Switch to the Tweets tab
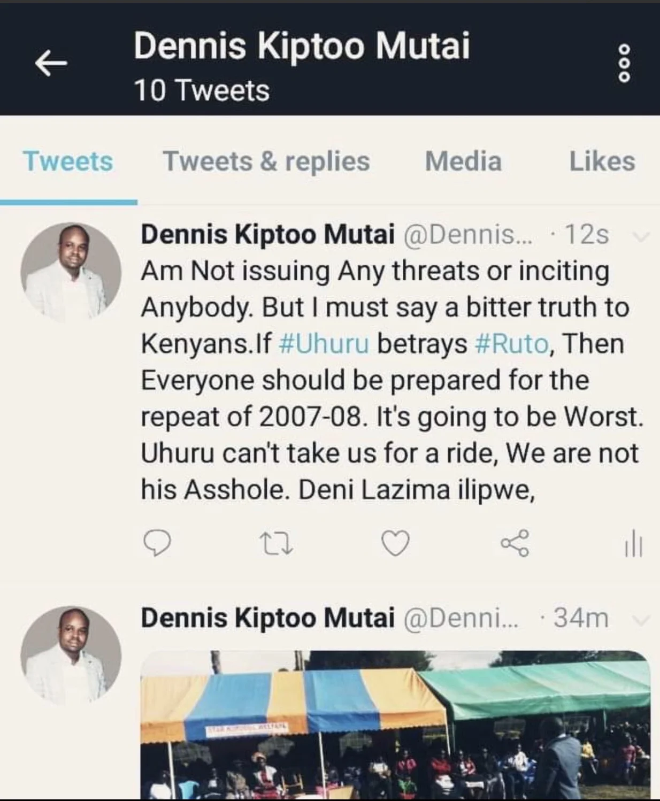Image resolution: width=660 pixels, height=801 pixels. 68,161
